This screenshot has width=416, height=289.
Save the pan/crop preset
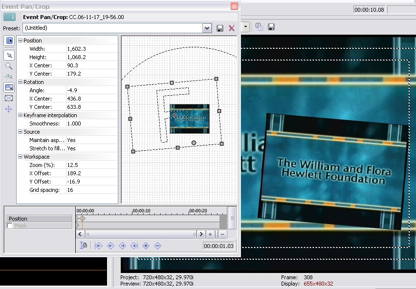point(220,28)
